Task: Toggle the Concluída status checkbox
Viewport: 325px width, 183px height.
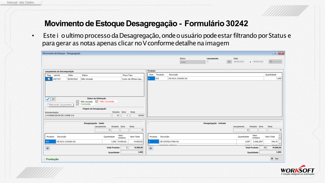Action: pos(78,104)
